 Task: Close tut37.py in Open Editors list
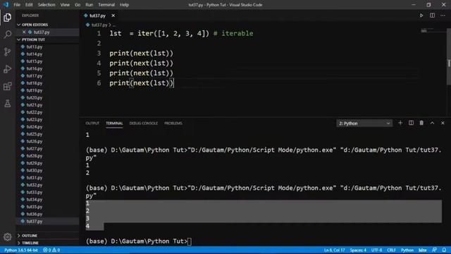pyautogui.click(x=24, y=32)
